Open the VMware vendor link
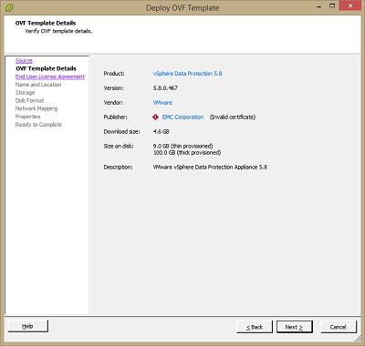The height and width of the screenshot is (346, 365). click(x=162, y=103)
